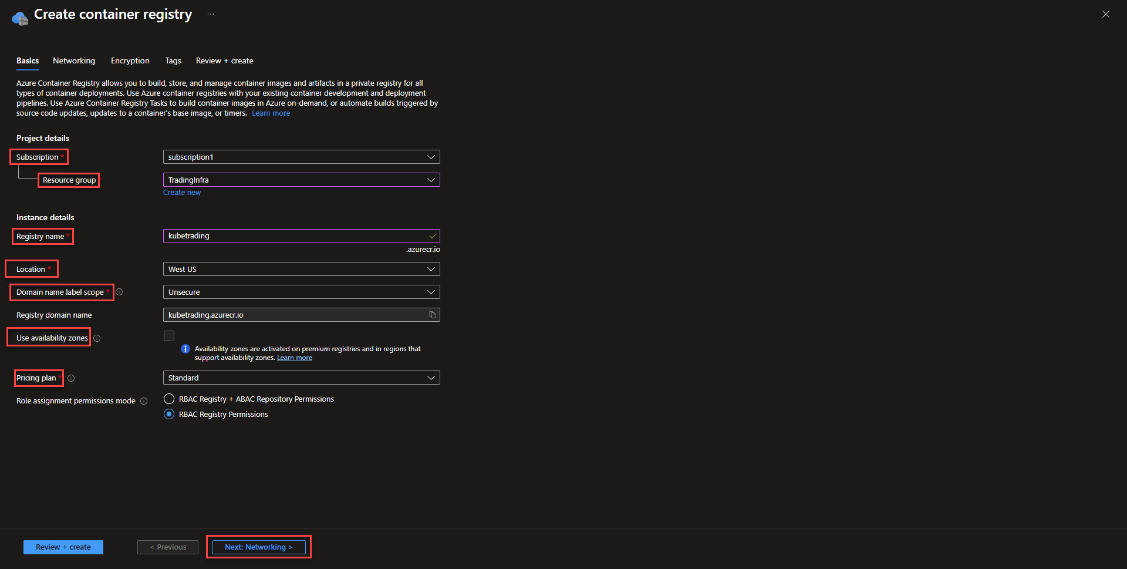Screen dimensions: 1127x569
Task: Click the Registry name input field
Action: 296,236
